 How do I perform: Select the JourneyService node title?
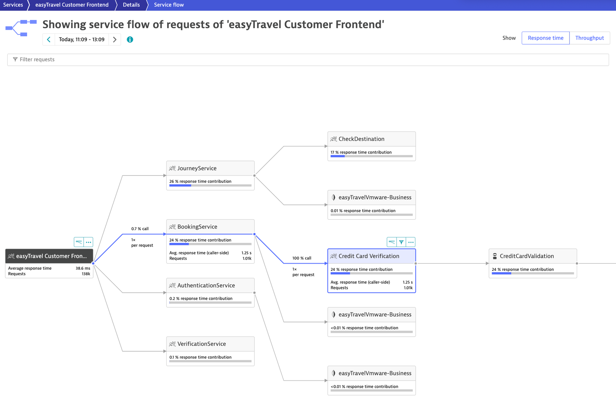pyautogui.click(x=197, y=168)
